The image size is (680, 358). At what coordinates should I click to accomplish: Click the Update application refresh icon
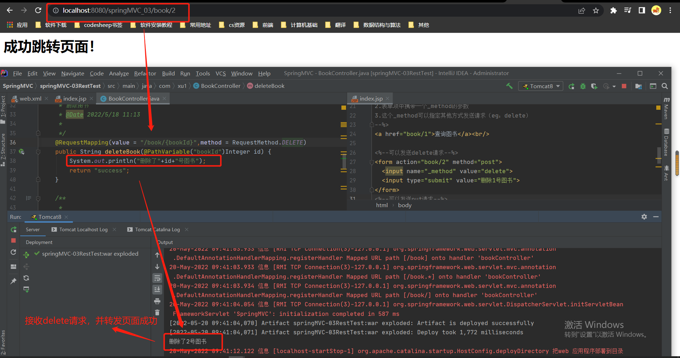tap(13, 252)
